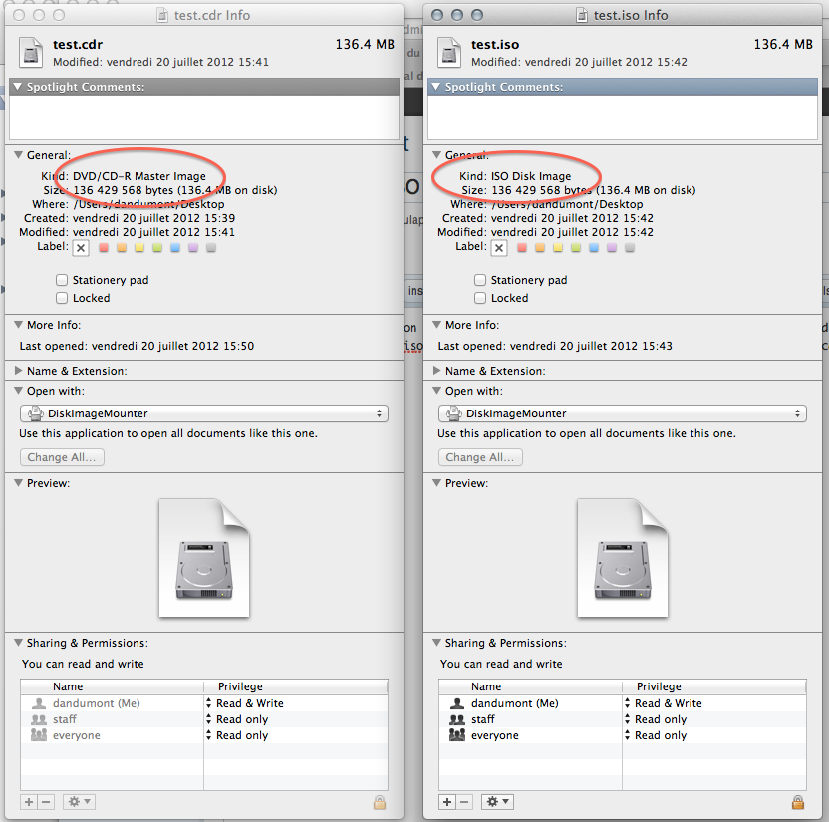This screenshot has width=829, height=822.
Task: Click Change All button in test.cdr window
Action: click(x=62, y=457)
